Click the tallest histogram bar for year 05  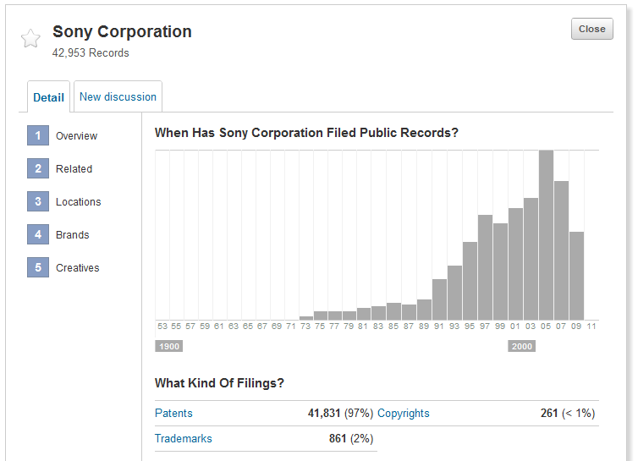pos(546,237)
